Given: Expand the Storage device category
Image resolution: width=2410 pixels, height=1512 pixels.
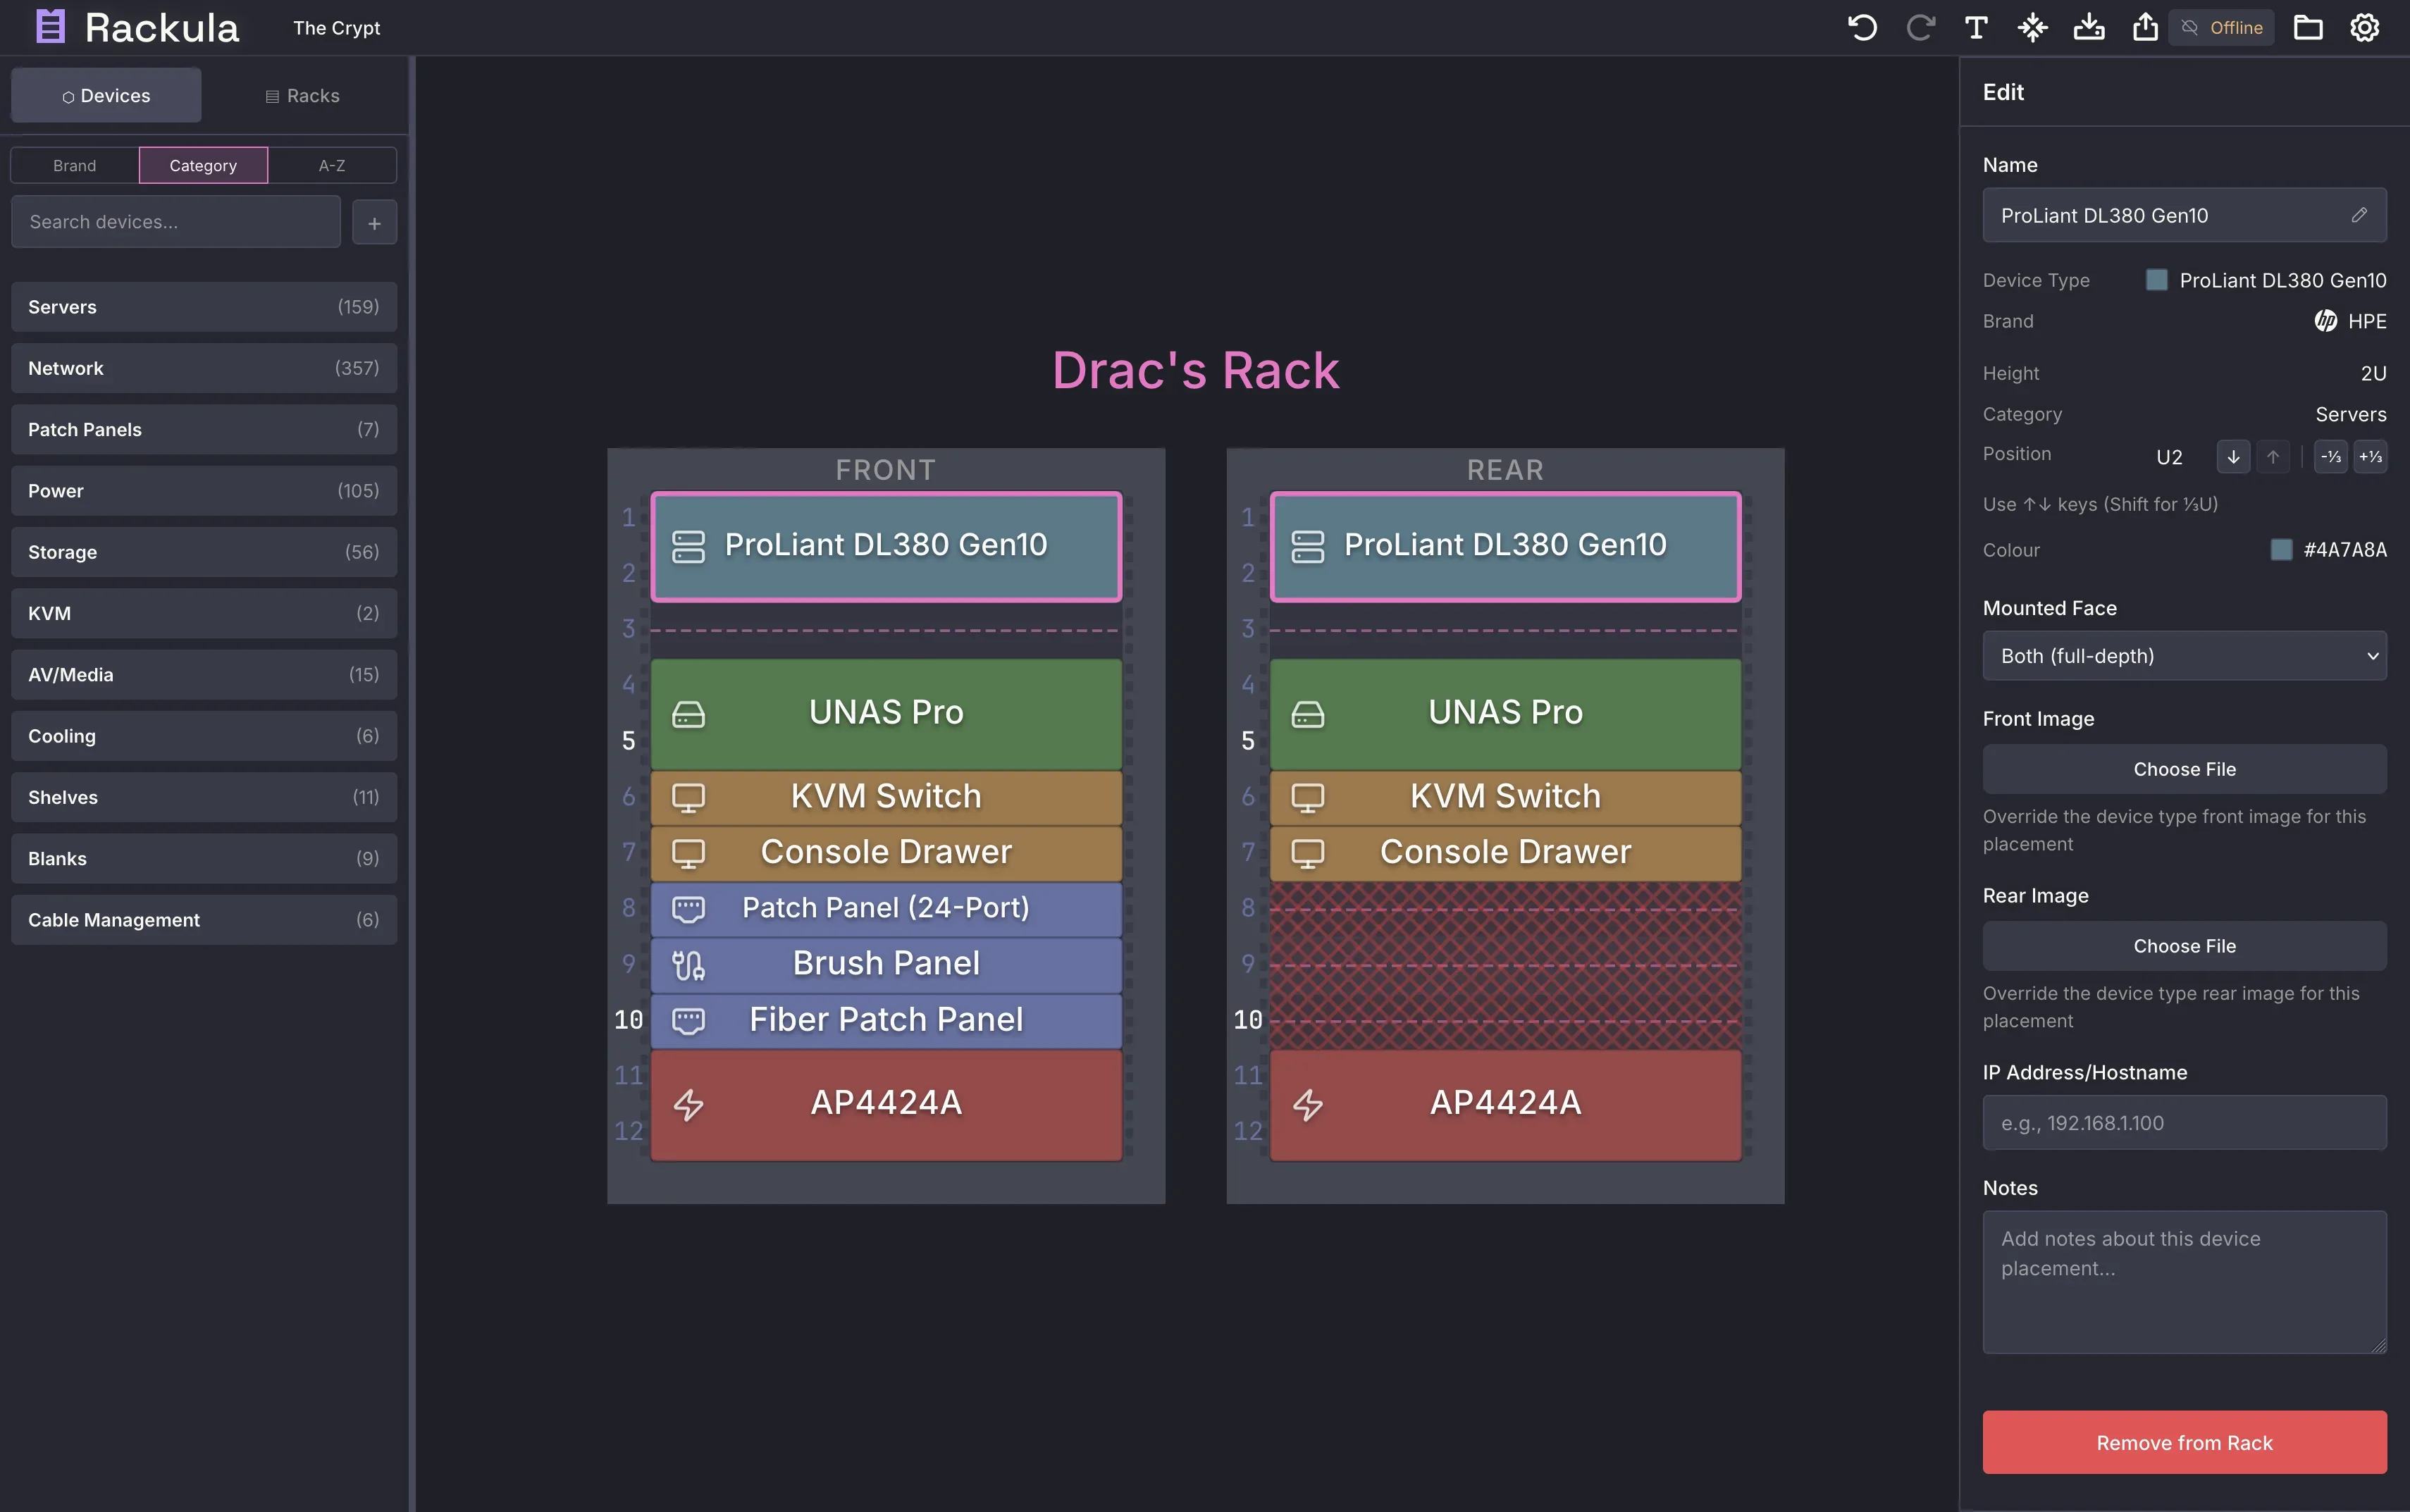Looking at the screenshot, I should (204, 552).
